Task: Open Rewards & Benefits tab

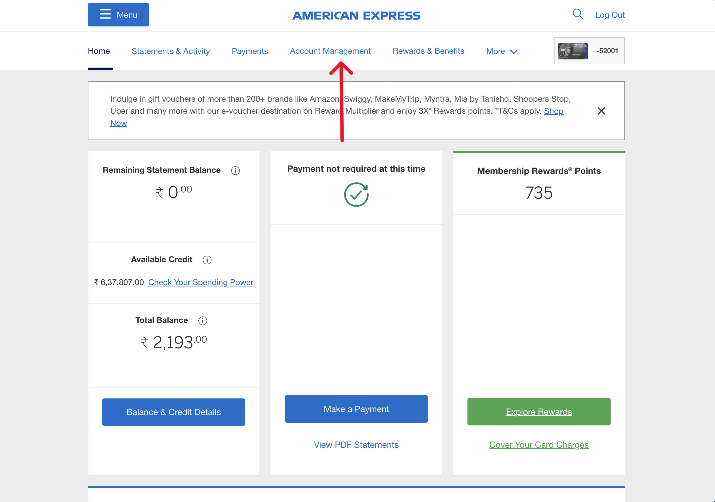Action: (428, 51)
